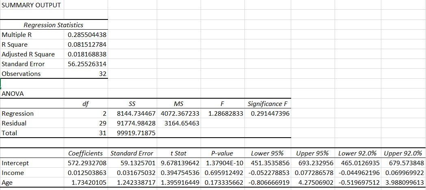
Task: Select the SUMMARY OUTPUT cell
Action: pyautogui.click(x=32, y=5)
